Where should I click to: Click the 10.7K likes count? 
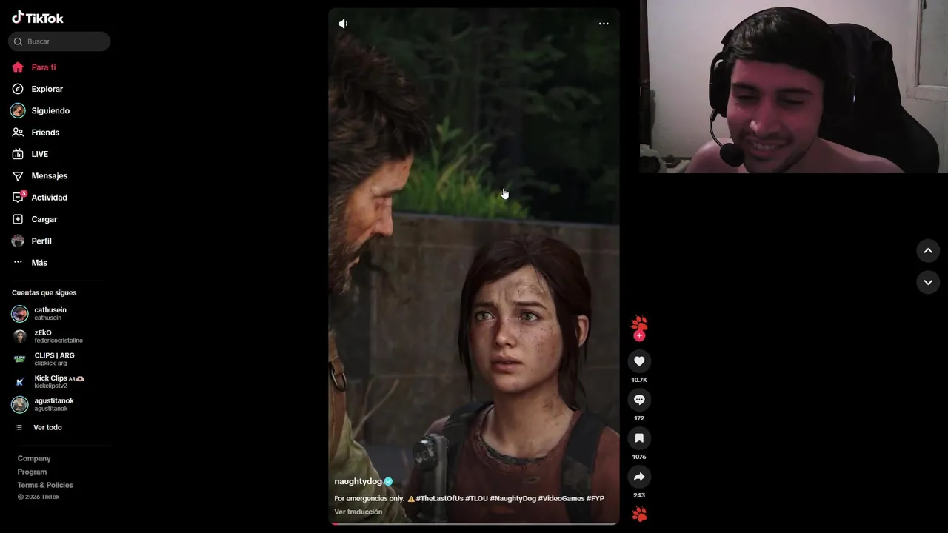pos(639,380)
